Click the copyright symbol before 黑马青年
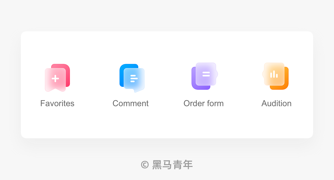 (145, 165)
